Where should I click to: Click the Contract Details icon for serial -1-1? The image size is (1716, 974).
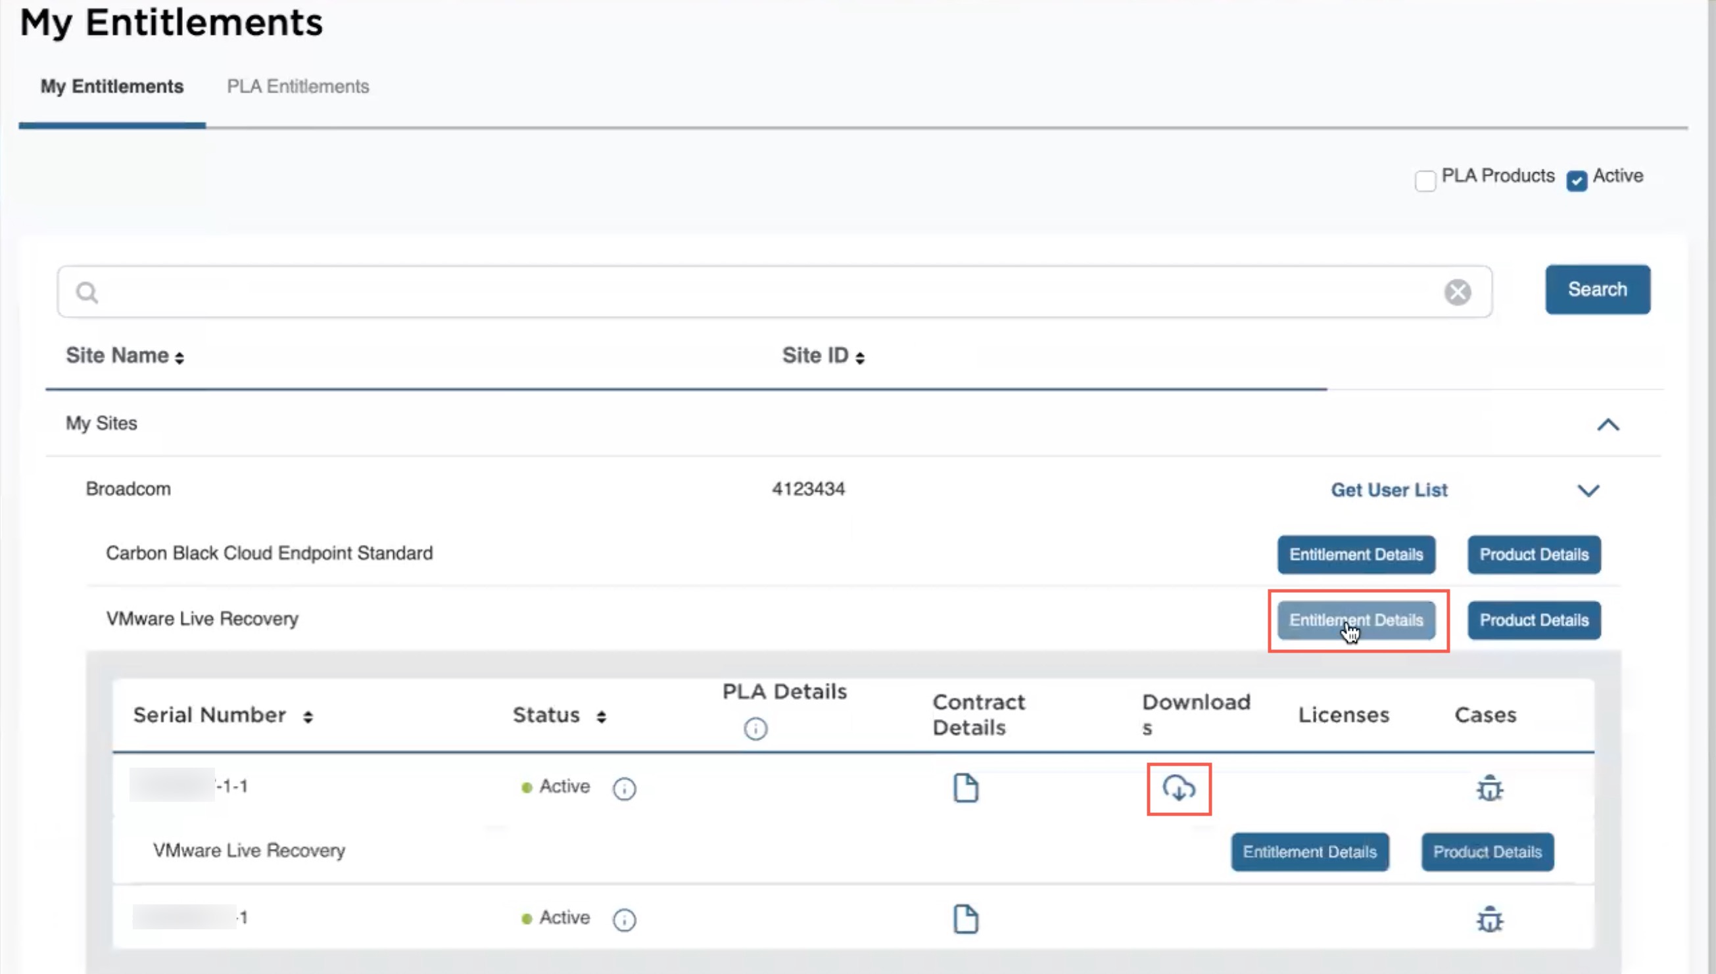pyautogui.click(x=966, y=787)
